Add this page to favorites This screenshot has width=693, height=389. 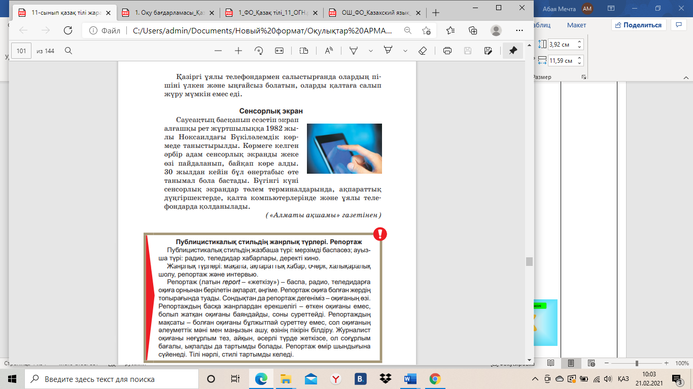[x=426, y=30]
